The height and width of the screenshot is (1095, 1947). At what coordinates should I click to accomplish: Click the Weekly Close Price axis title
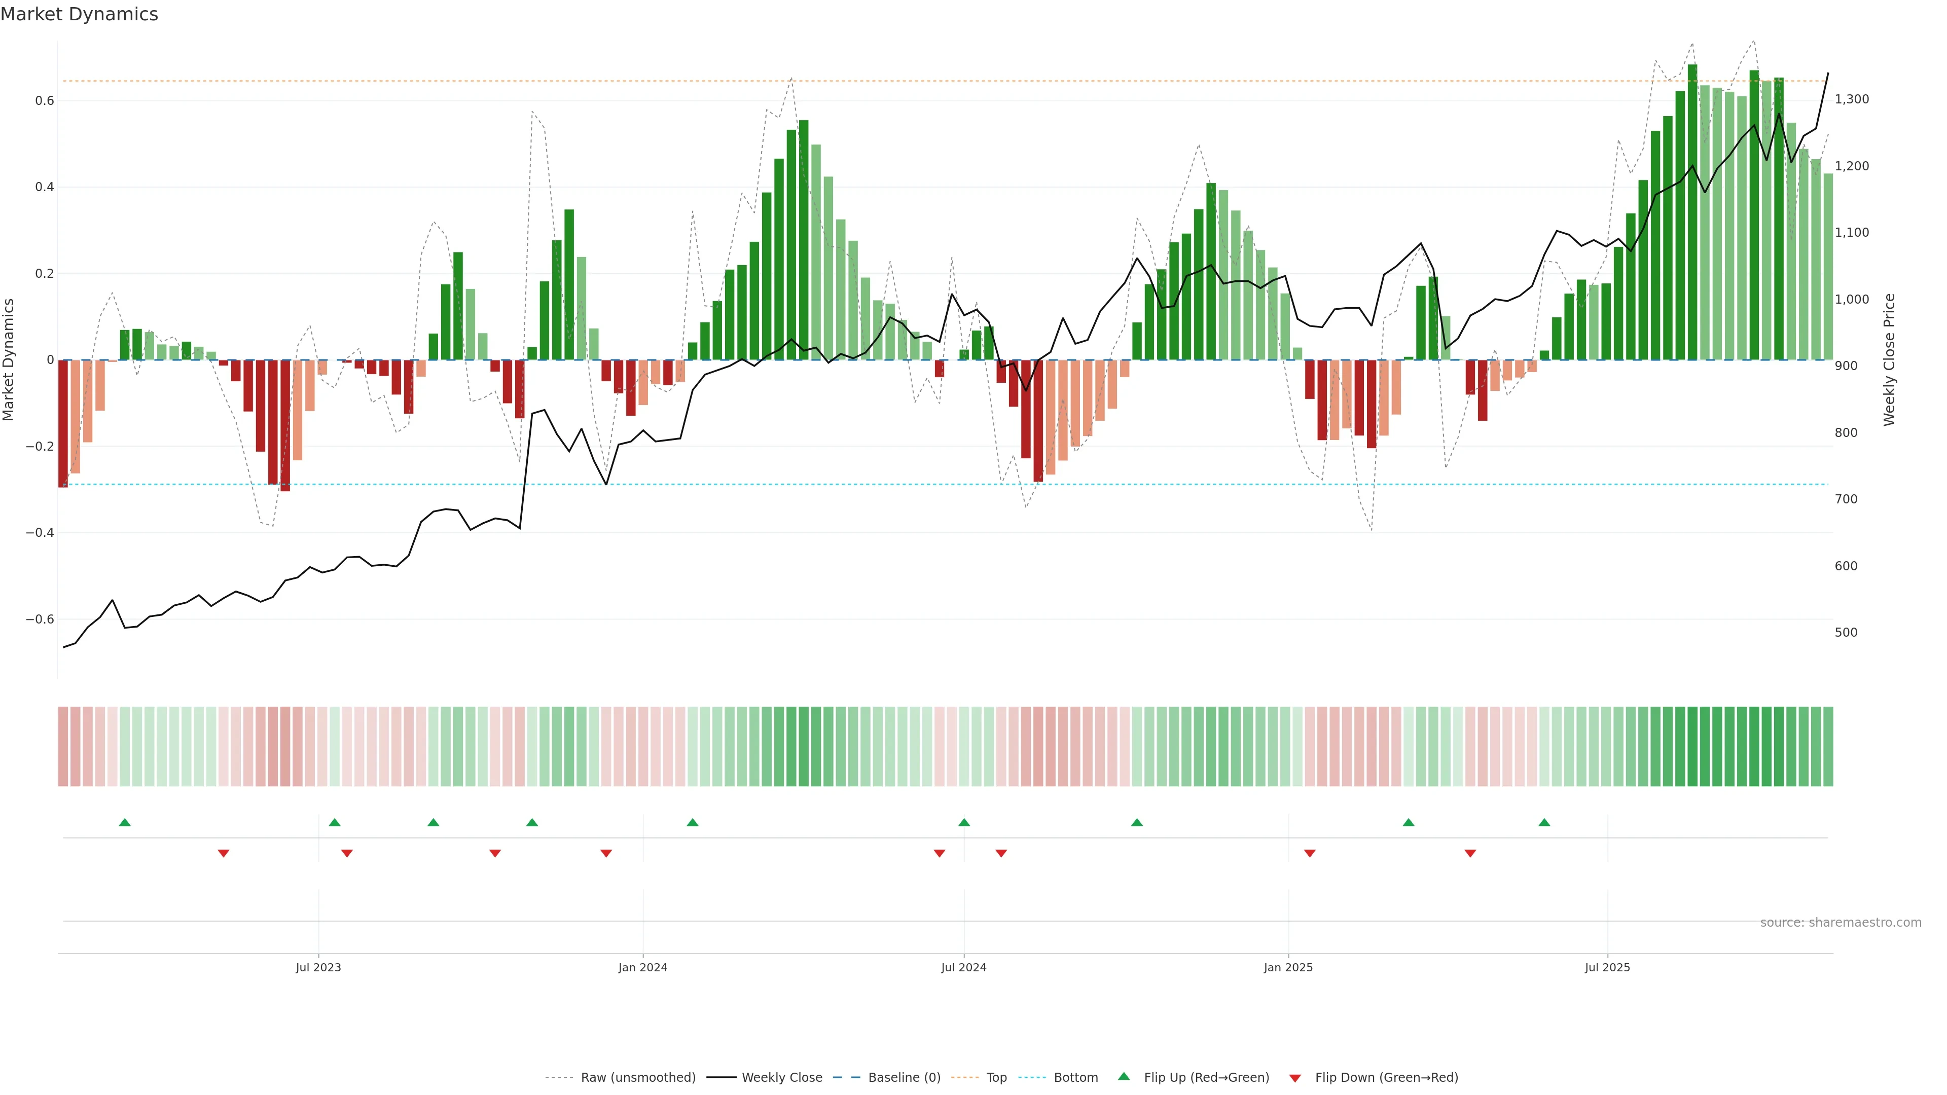[x=1889, y=360]
